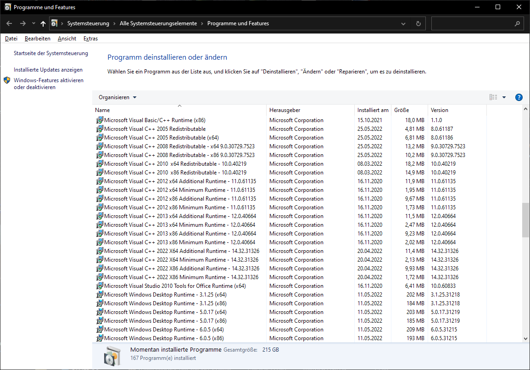Open the Datei menu
The height and width of the screenshot is (370, 530).
(x=11, y=39)
